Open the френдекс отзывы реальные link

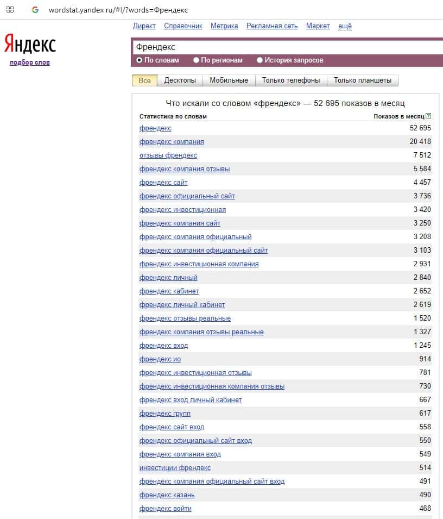click(185, 318)
